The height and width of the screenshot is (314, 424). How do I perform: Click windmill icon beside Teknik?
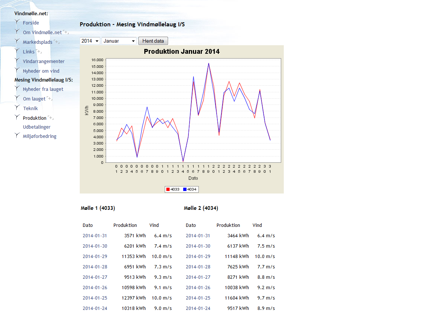point(17,108)
